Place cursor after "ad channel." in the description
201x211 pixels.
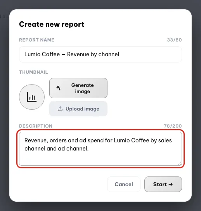89,149
